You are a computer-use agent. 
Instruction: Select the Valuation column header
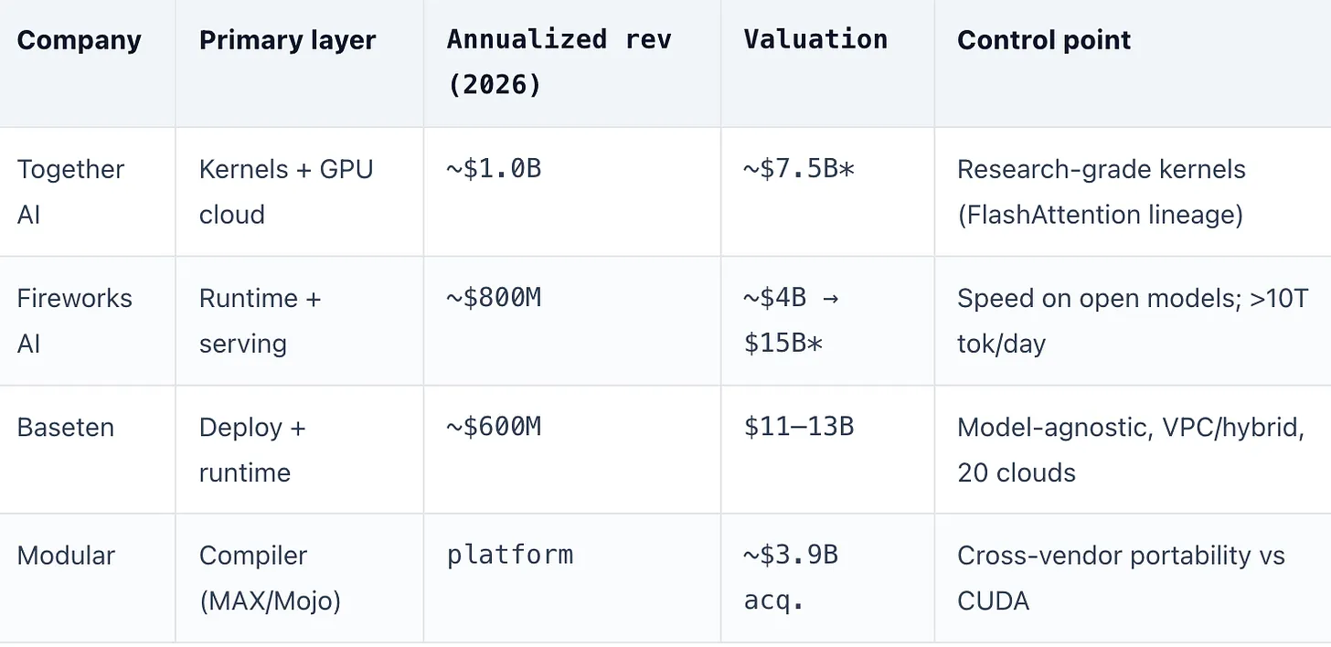[815, 39]
